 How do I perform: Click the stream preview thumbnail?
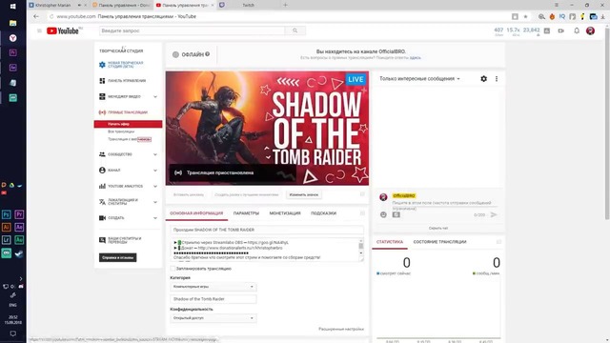coord(267,128)
